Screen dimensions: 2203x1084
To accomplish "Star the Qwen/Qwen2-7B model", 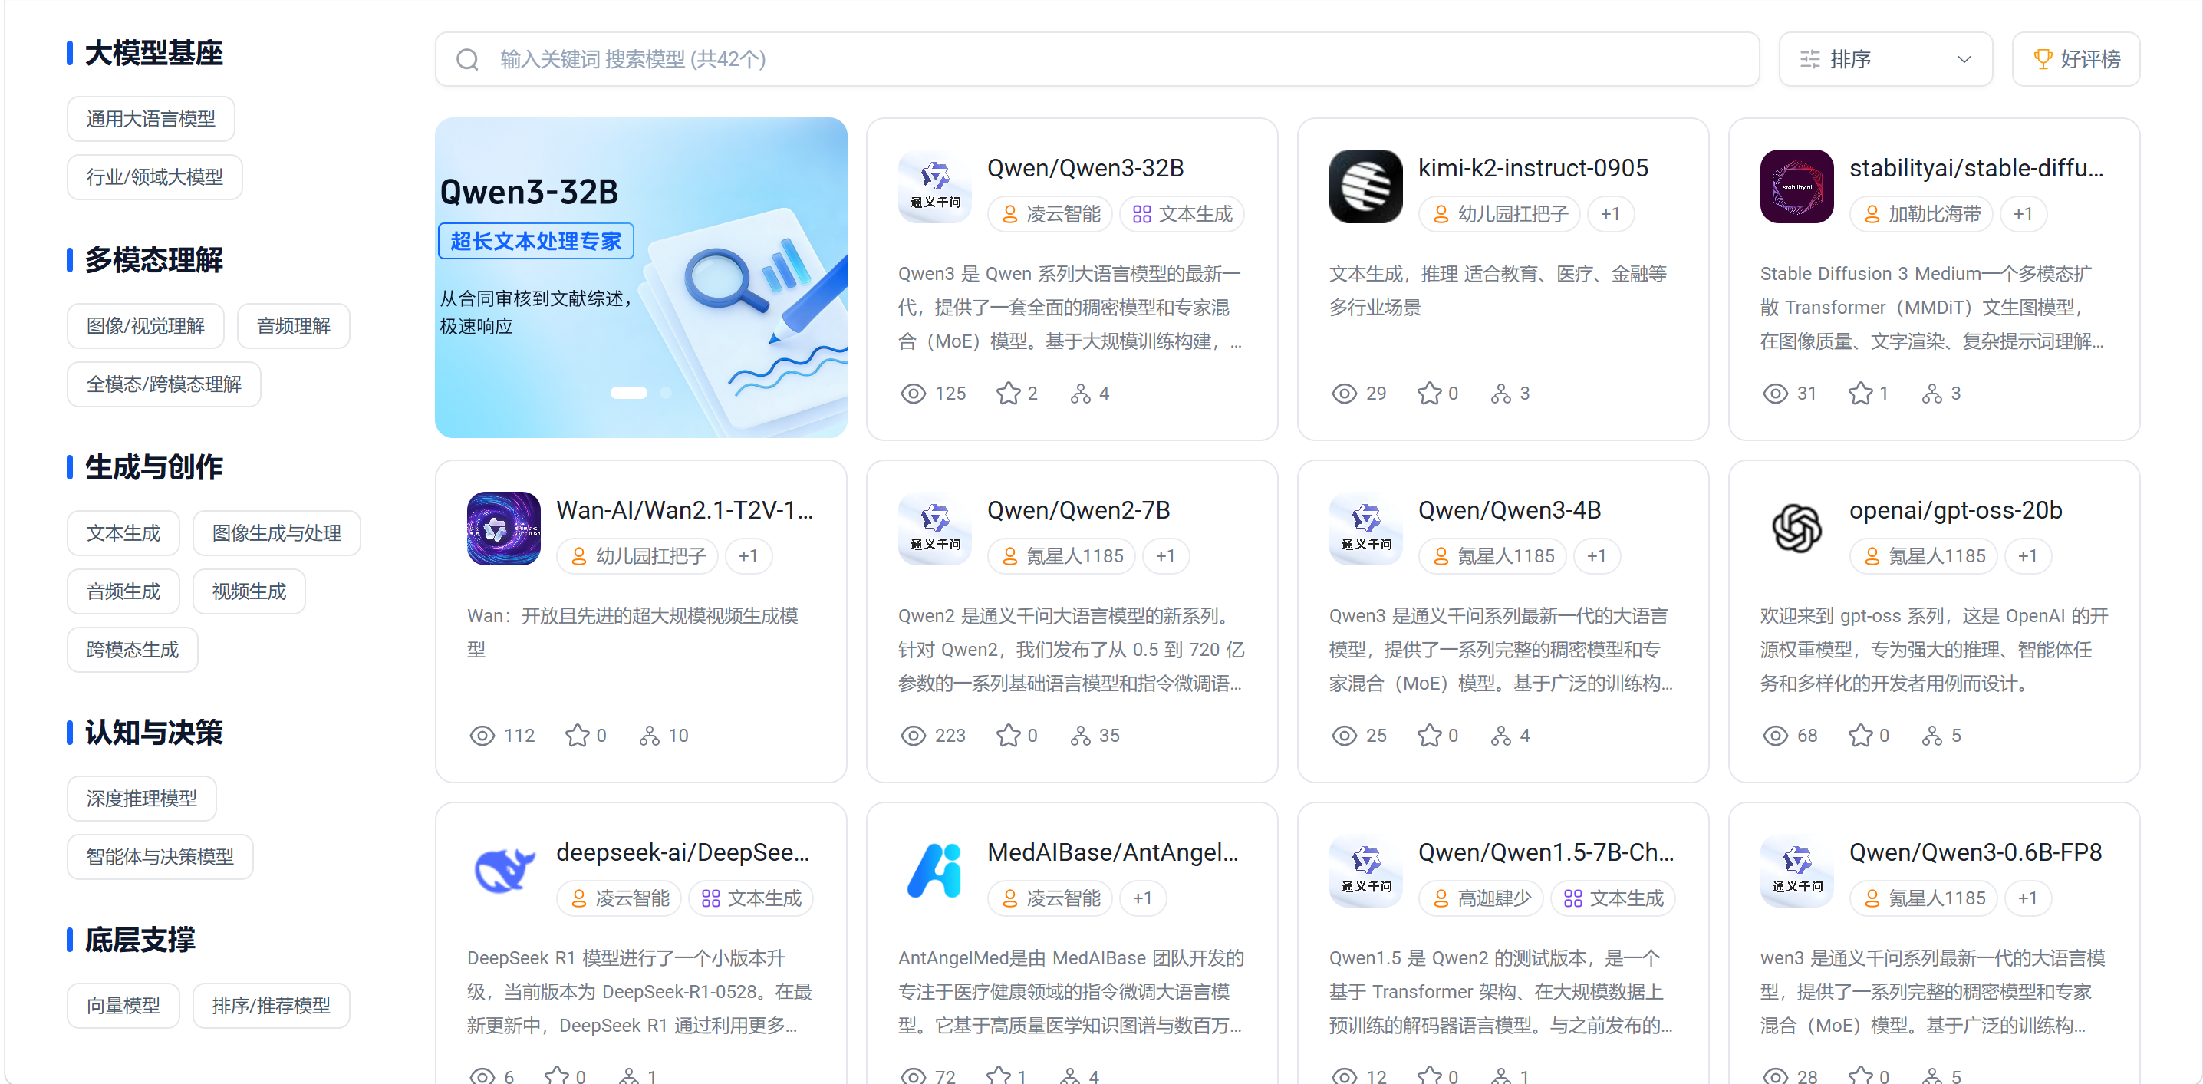I will click(1008, 736).
